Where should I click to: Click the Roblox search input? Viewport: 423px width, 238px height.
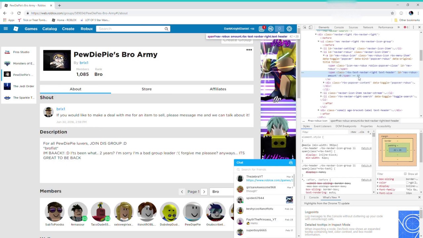pos(131,29)
